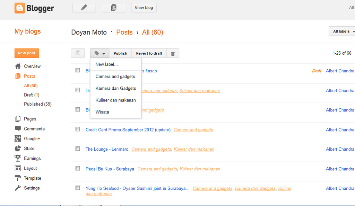Check the Pecel Bu Kus post checkbox
The height and width of the screenshot is (206, 355).
[x=77, y=168]
